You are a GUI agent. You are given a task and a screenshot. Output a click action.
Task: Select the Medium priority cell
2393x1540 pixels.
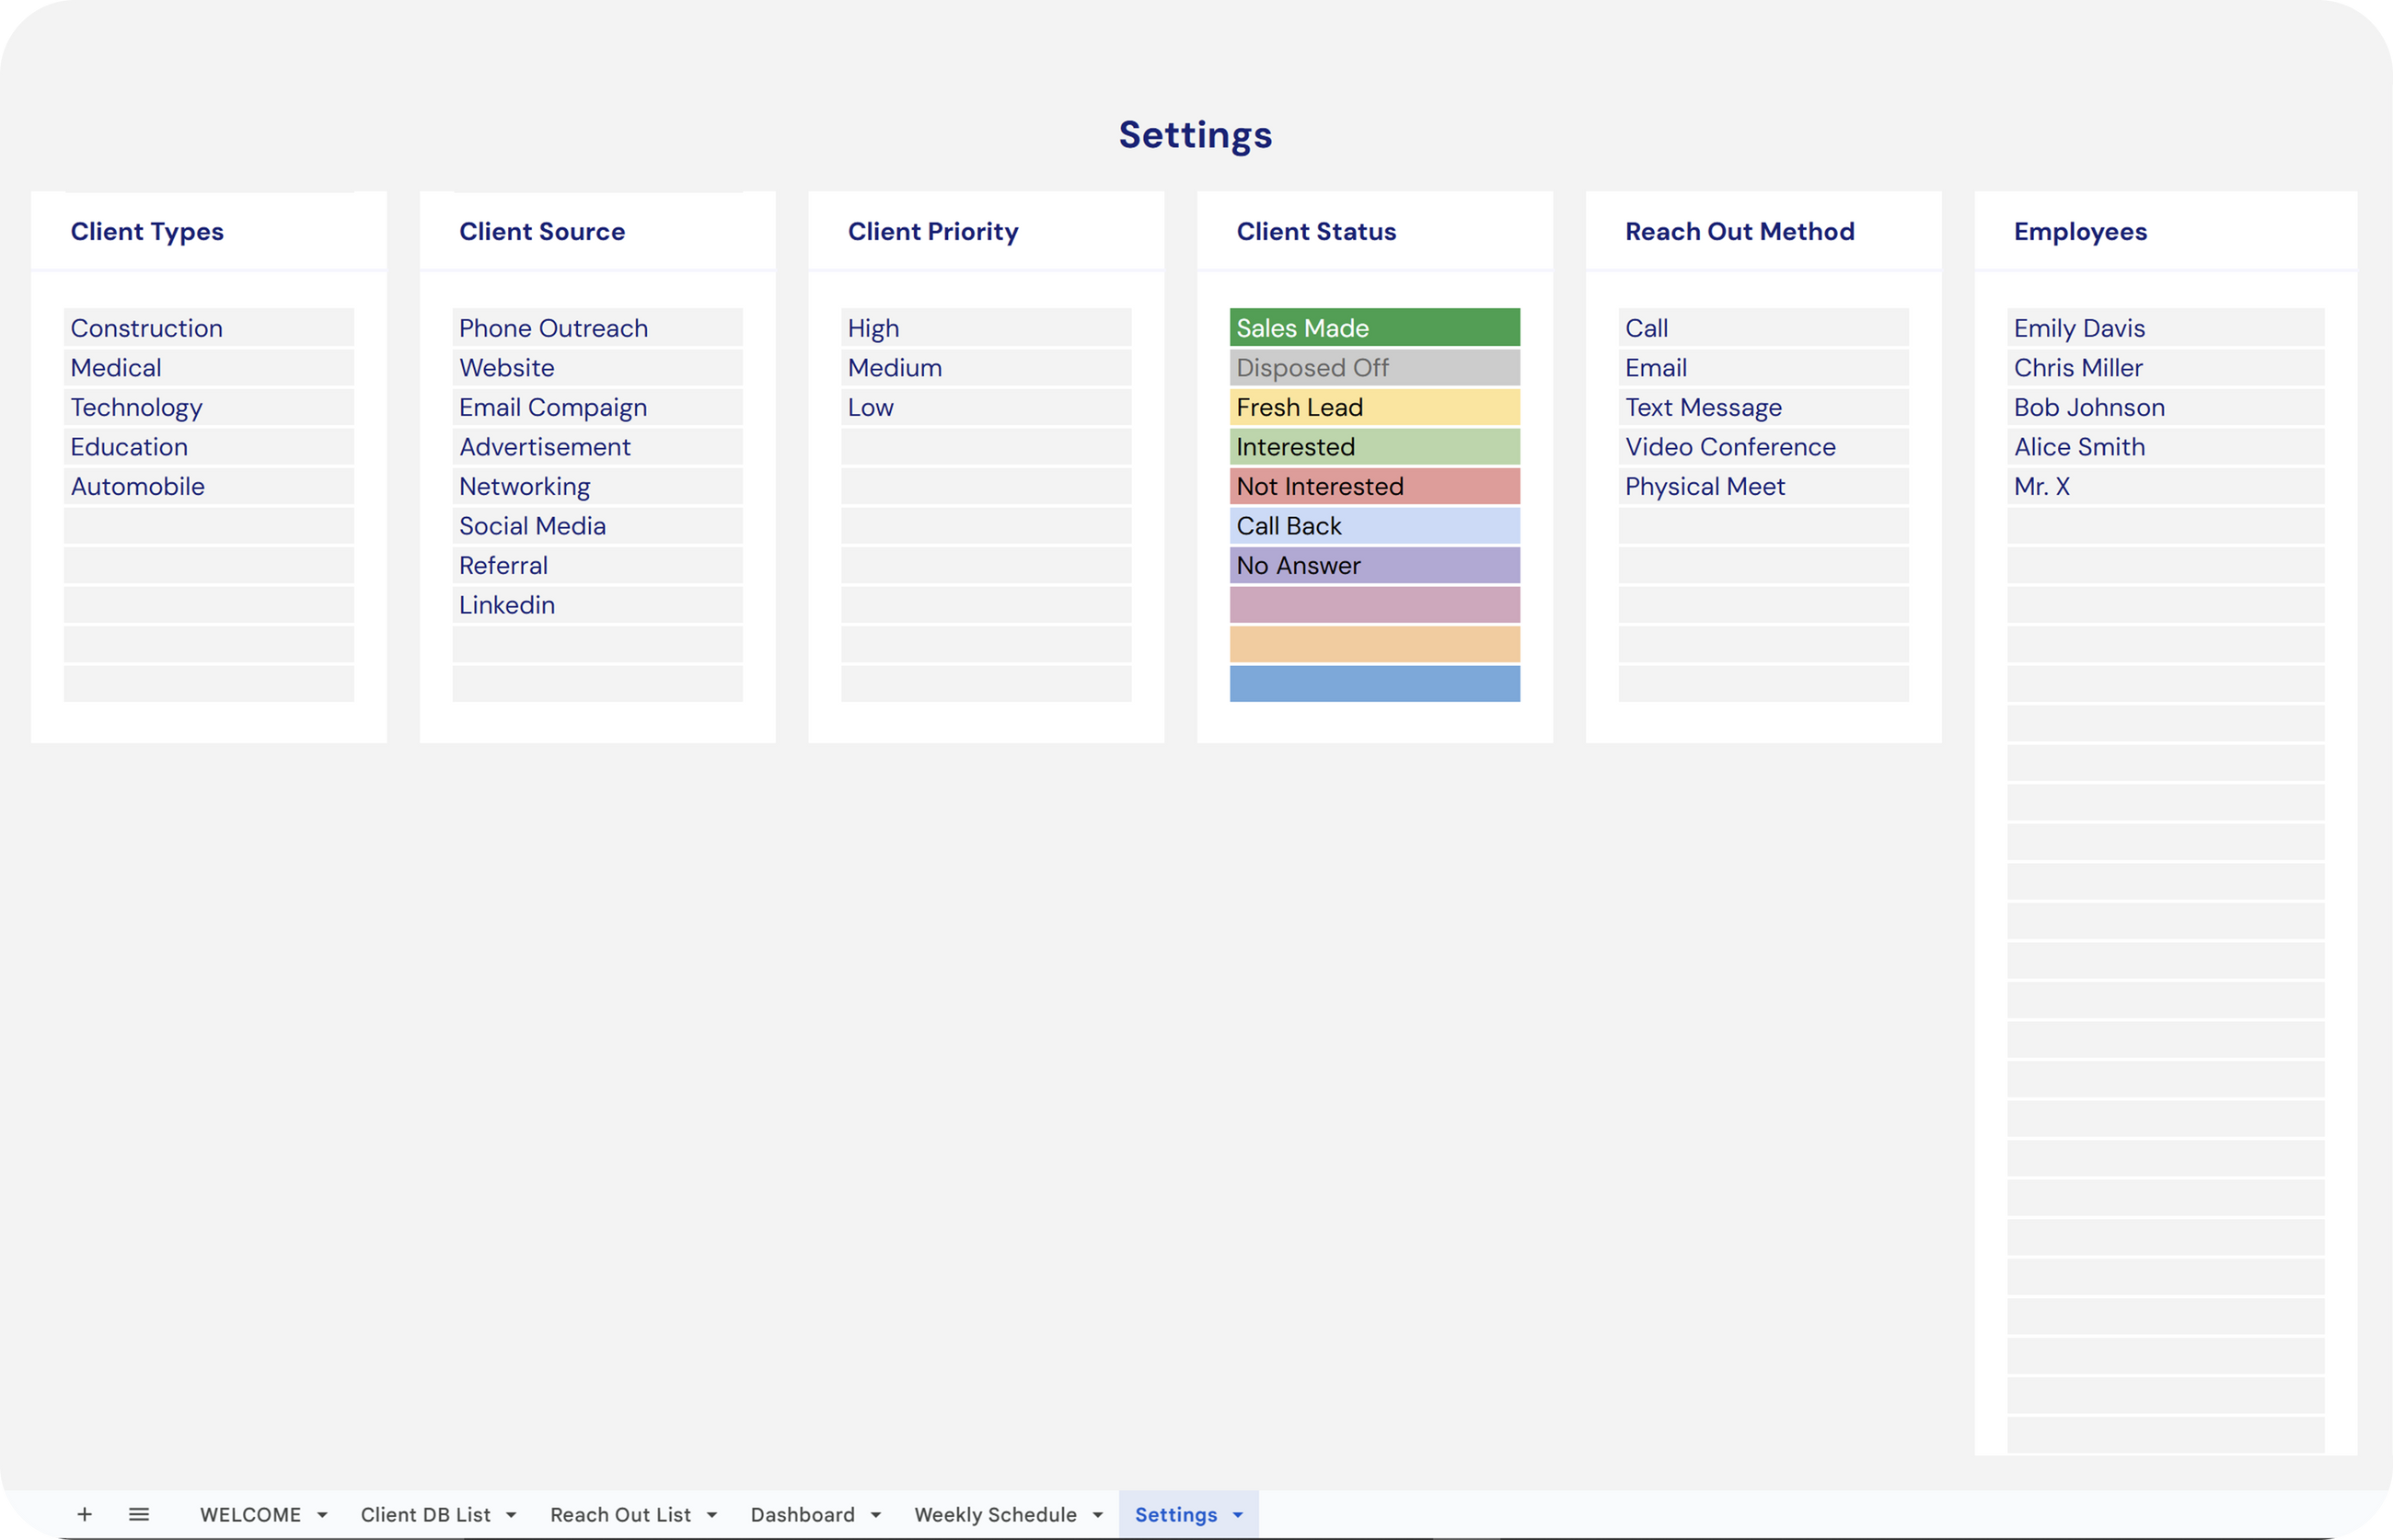pyautogui.click(x=986, y=368)
